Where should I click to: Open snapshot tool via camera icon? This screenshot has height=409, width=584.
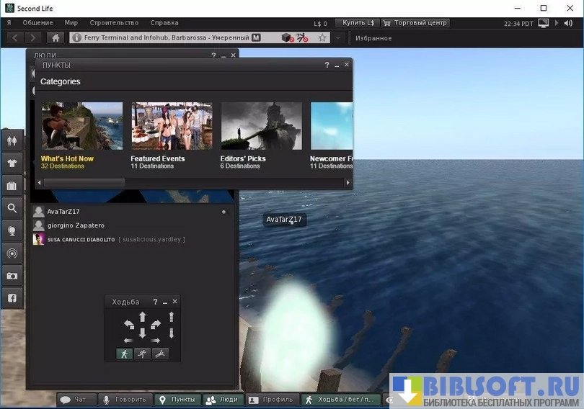[12, 276]
